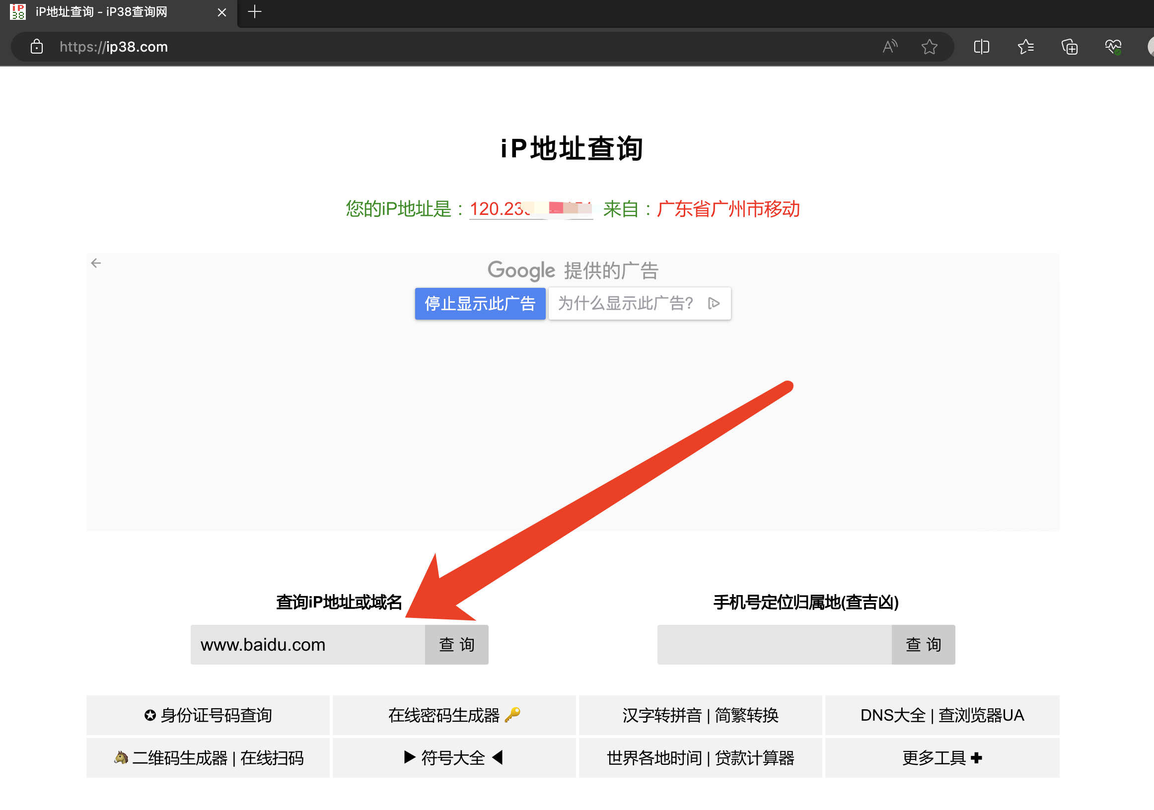
Task: Add page to favorites with star icon
Action: 929,47
